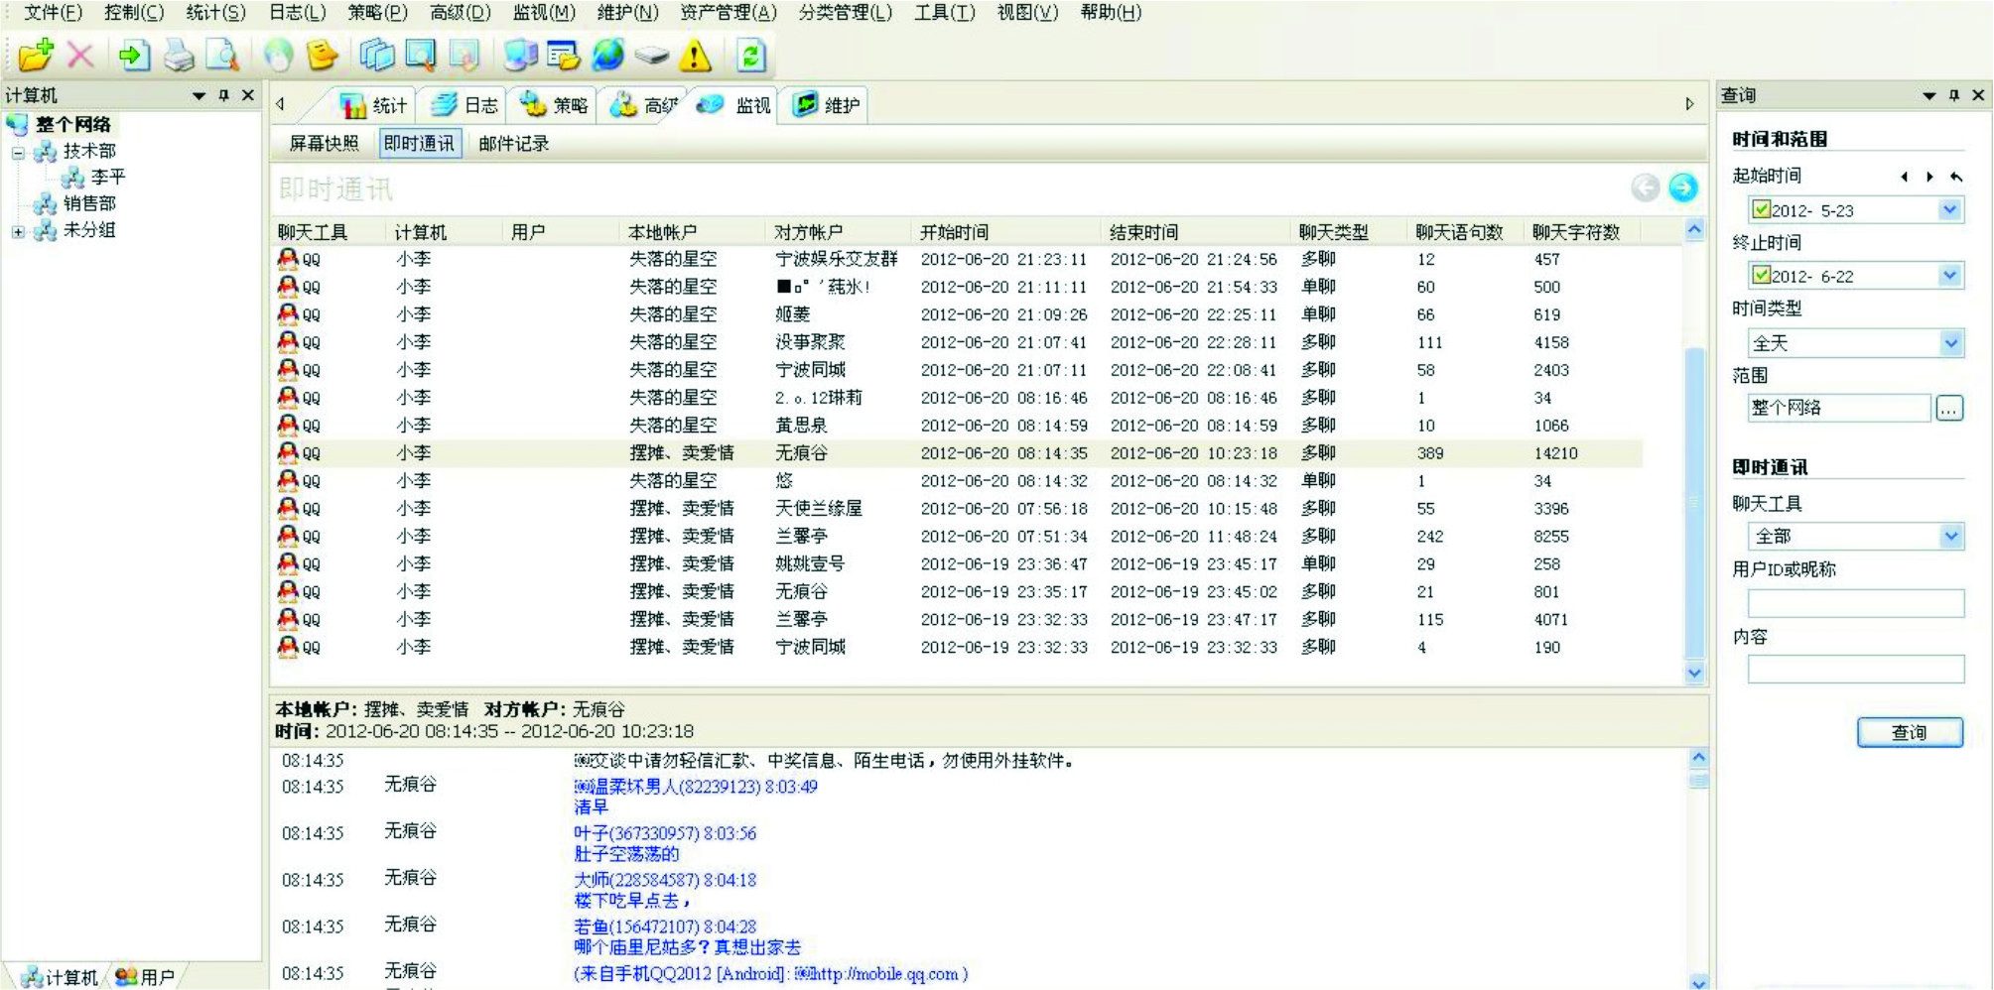Image resolution: width=1994 pixels, height=990 pixels.
Task: Click the yellow warning triangle icon
Action: click(695, 56)
